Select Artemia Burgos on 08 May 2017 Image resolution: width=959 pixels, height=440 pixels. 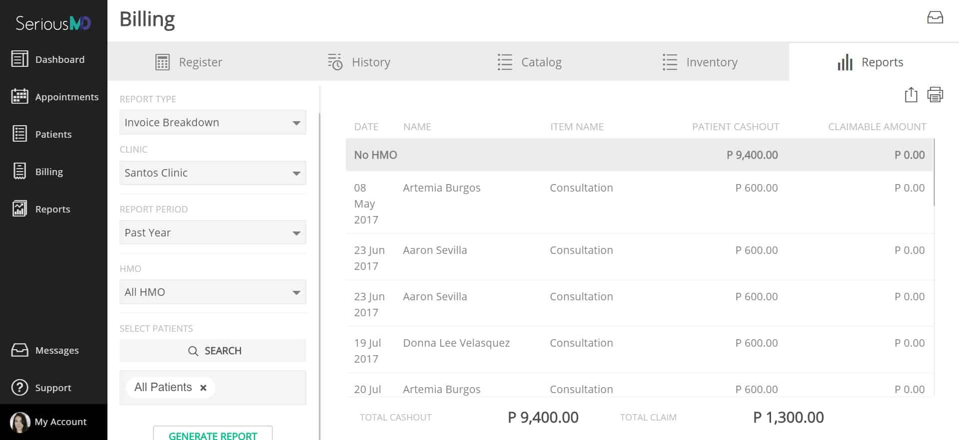pyautogui.click(x=441, y=188)
